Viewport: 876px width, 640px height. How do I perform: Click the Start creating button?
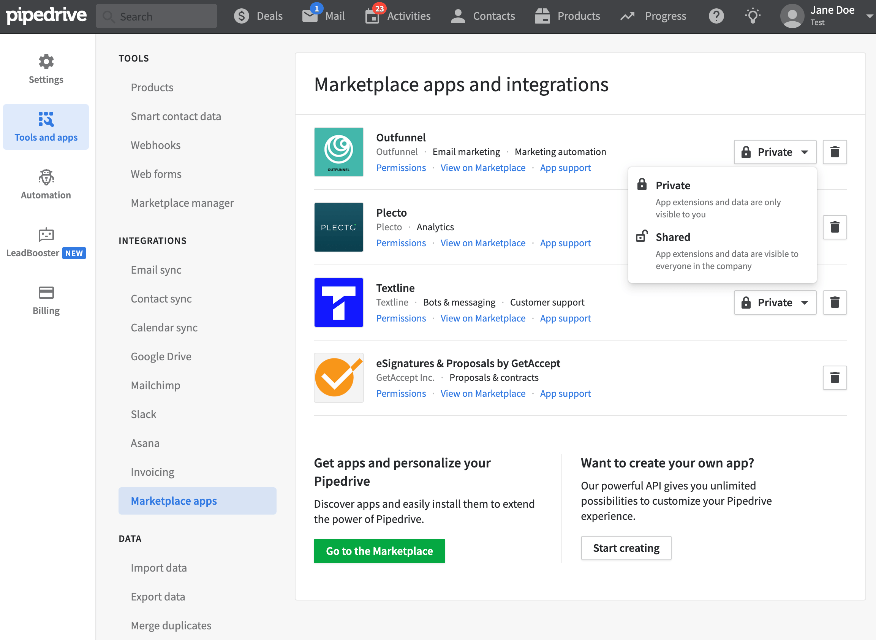(x=626, y=548)
